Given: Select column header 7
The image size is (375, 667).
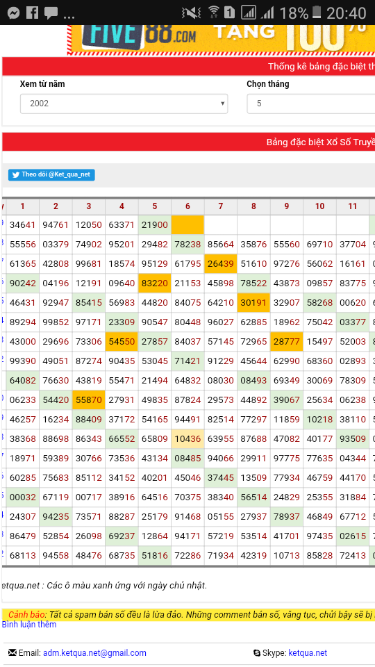Looking at the screenshot, I should [x=221, y=206].
